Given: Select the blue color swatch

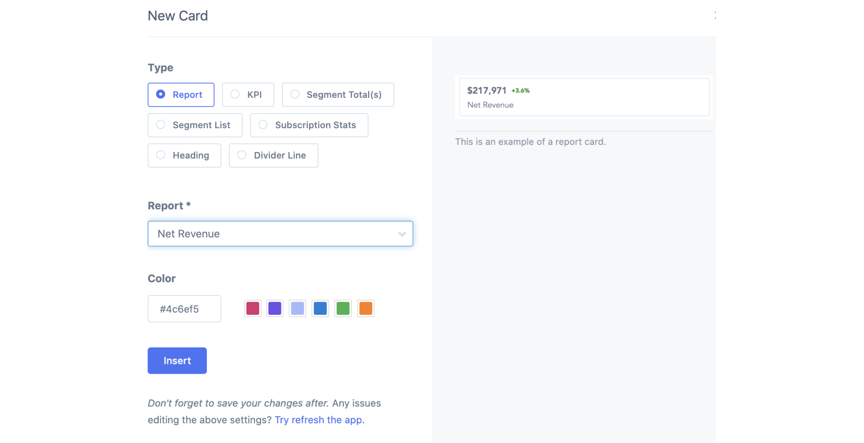Looking at the screenshot, I should 320,308.
